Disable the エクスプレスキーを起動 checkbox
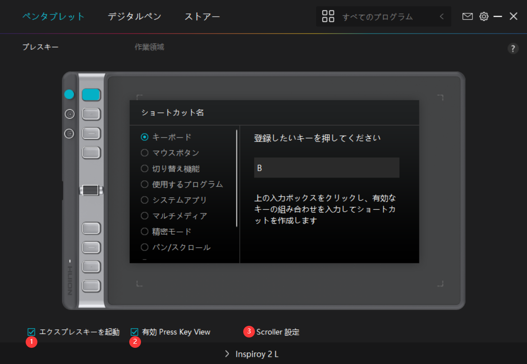This screenshot has width=527, height=364. tap(32, 332)
